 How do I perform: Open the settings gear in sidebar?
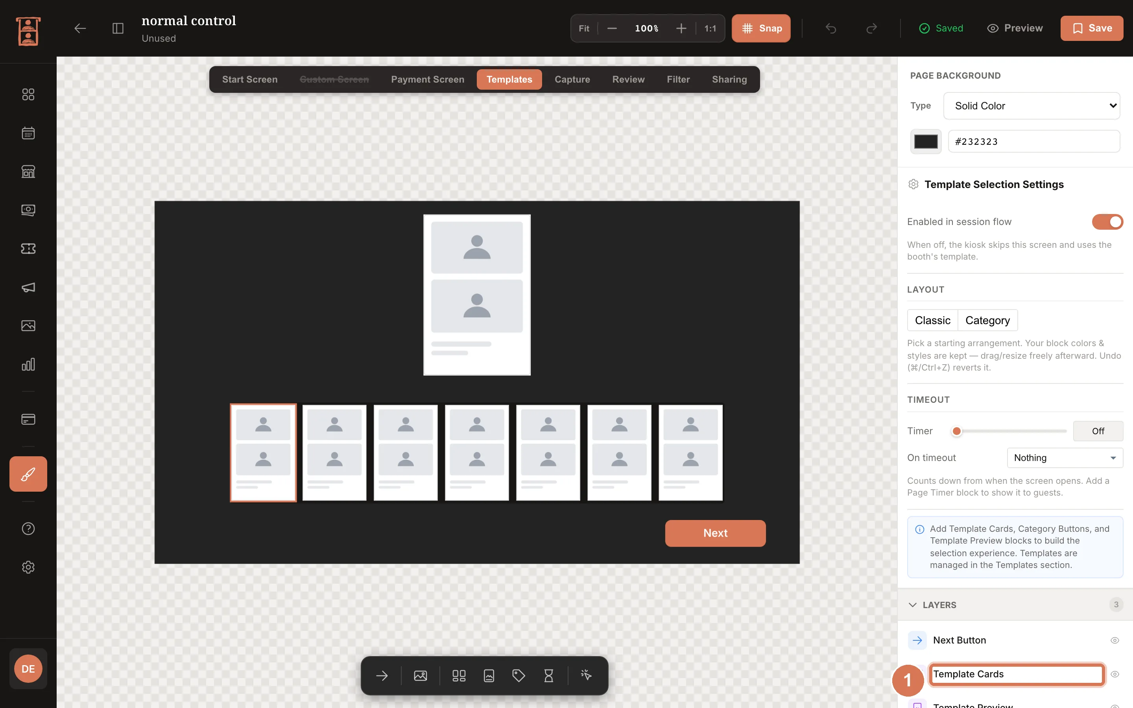28,567
